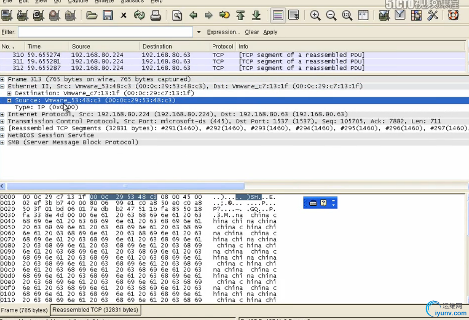This screenshot has width=469, height=320.
Task: Open a capture file with folder icon
Action: tap(92, 16)
